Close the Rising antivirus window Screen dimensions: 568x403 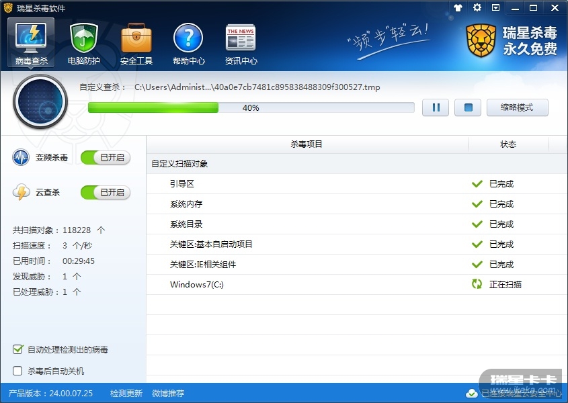555,7
